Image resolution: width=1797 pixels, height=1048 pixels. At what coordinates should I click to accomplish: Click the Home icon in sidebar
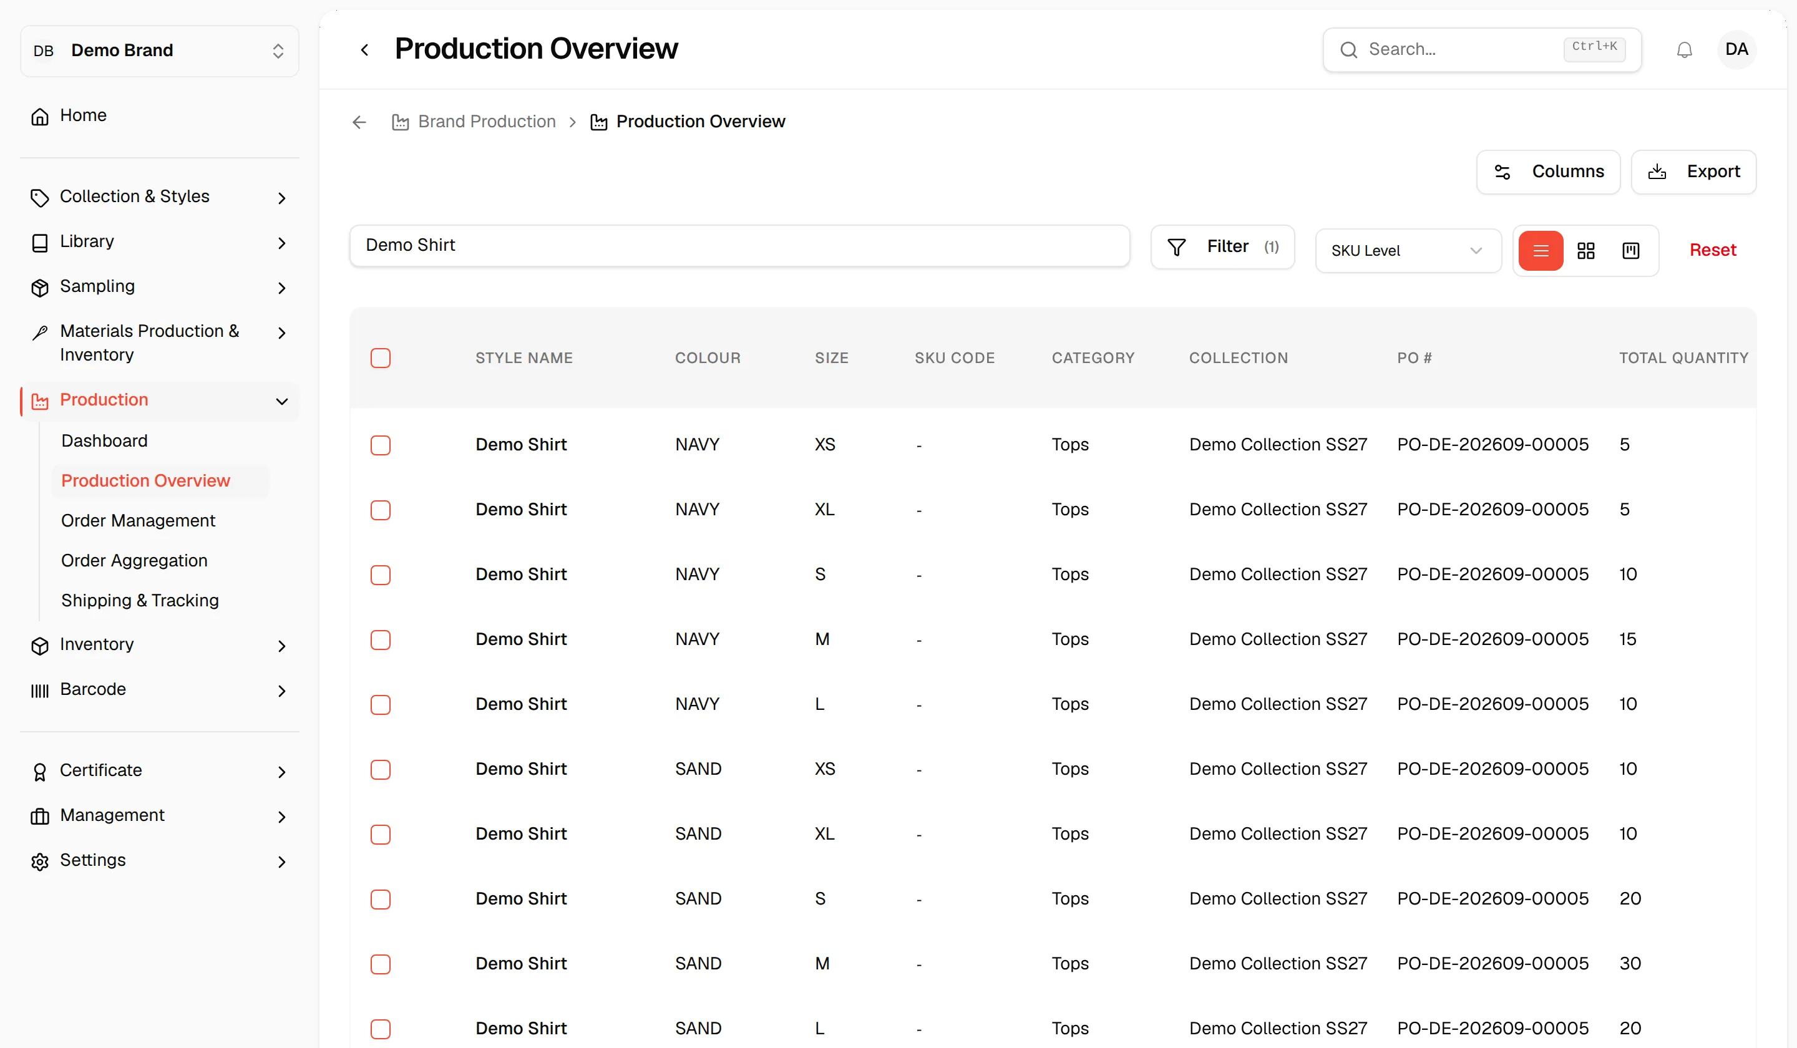click(x=40, y=116)
